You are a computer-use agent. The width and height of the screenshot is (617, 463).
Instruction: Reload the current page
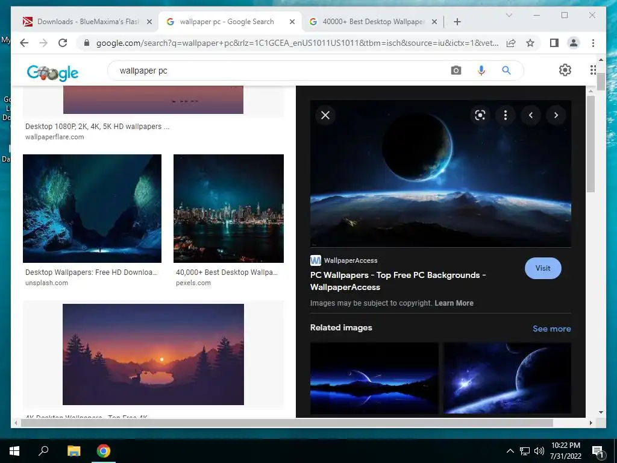coord(63,43)
